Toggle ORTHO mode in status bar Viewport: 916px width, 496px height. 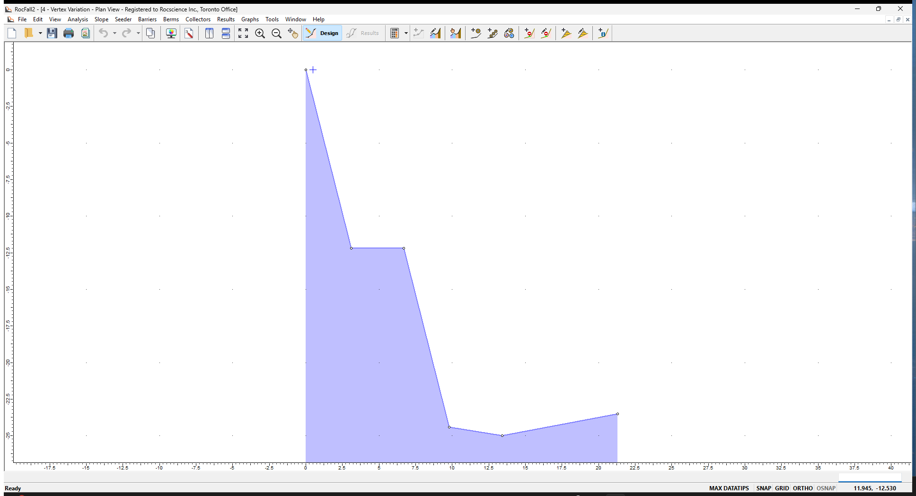(x=802, y=488)
